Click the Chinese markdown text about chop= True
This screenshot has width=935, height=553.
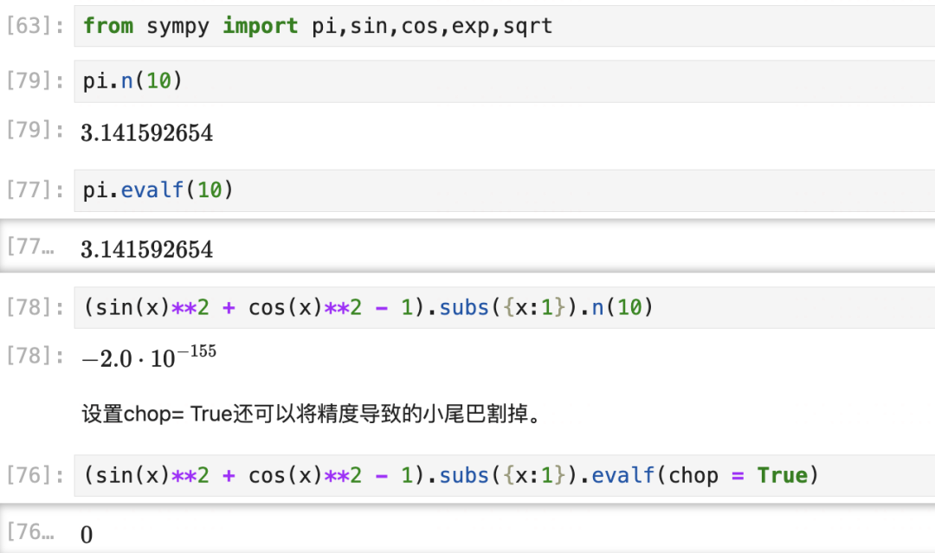[311, 414]
